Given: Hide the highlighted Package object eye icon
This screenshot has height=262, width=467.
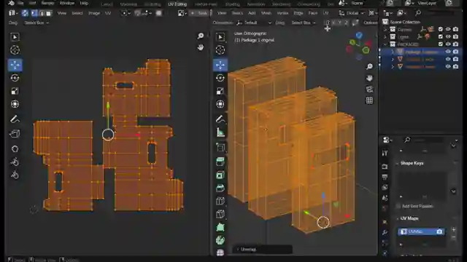Looking at the screenshot, I should (448, 52).
